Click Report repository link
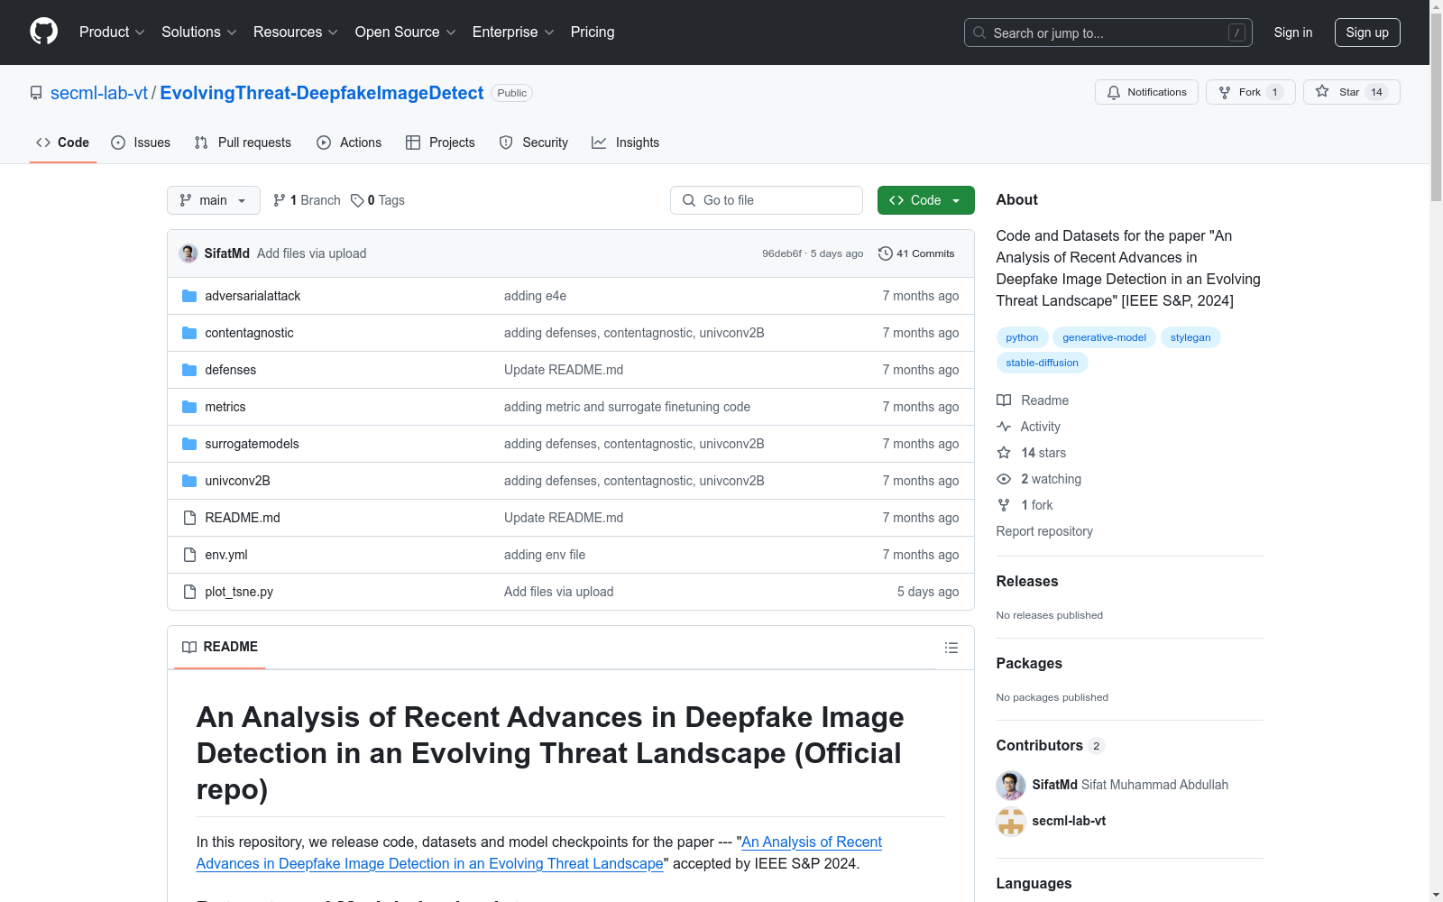Viewport: 1443px width, 902px height. coord(1044,531)
